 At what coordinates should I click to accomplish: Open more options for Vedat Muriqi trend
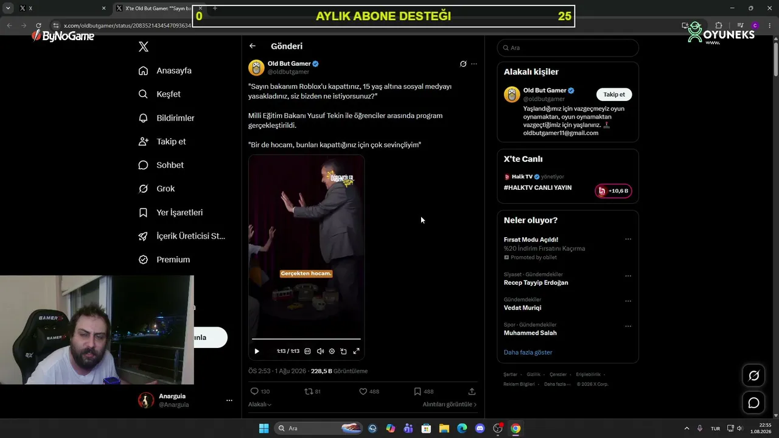[x=628, y=301]
